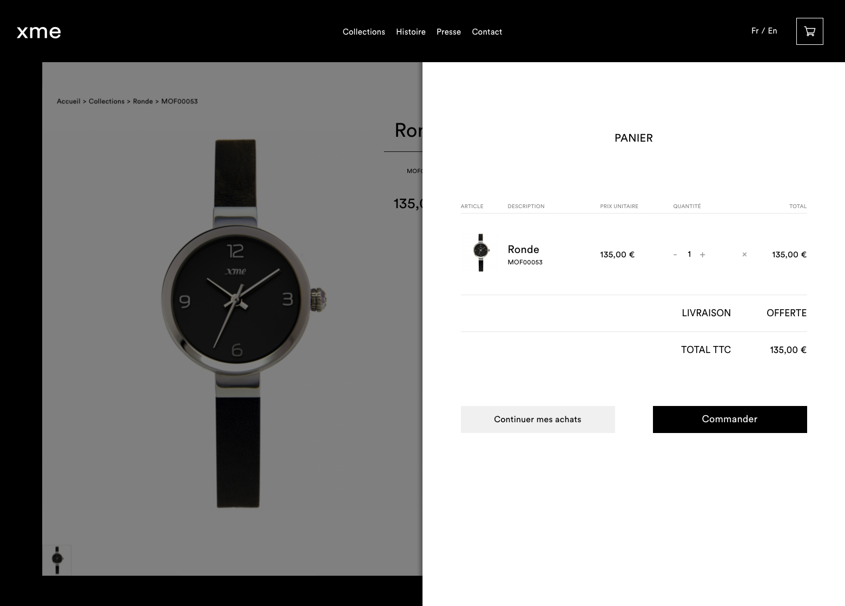Viewport: 845px width, 606px height.
Task: Increase Ronde quantity with plus
Action: tap(702, 255)
